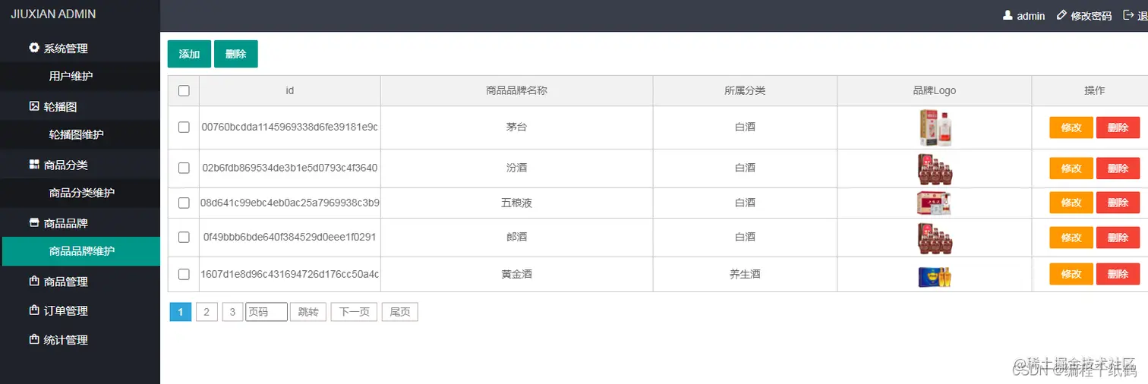
Task: Click the gear icon beside 系统管理
Action: point(34,48)
